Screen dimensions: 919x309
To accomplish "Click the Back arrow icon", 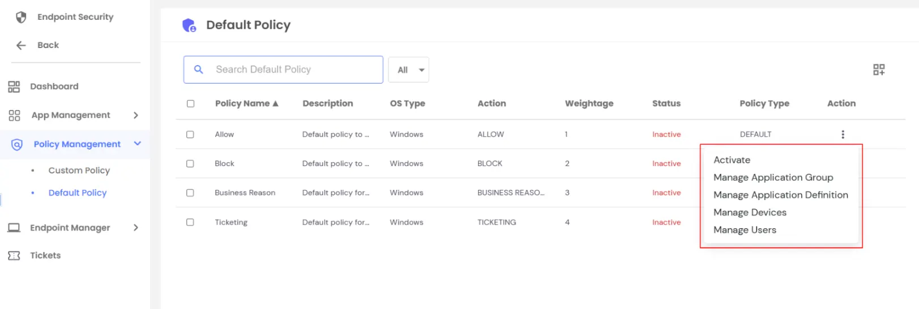I will pos(21,45).
